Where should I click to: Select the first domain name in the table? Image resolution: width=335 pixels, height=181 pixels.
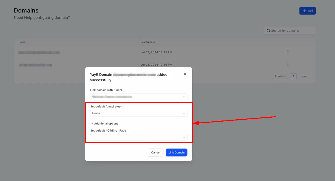[x=39, y=53]
